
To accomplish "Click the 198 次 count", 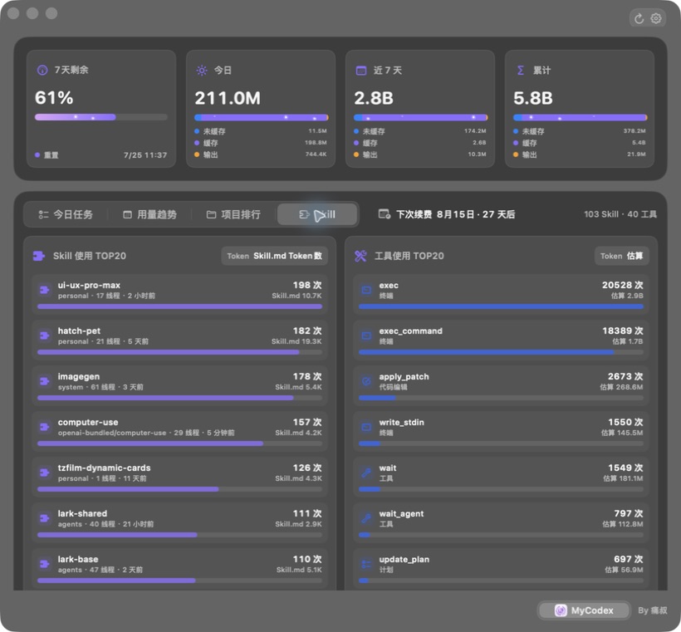I will tap(307, 285).
